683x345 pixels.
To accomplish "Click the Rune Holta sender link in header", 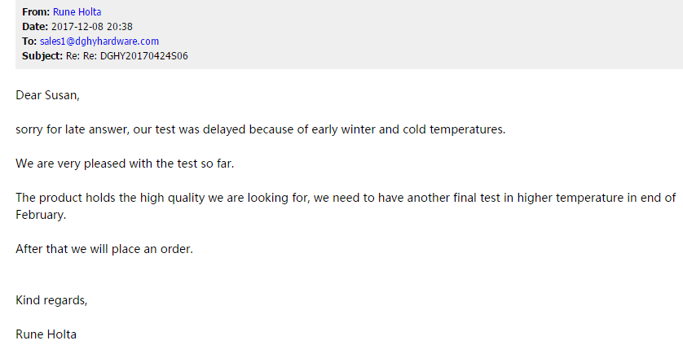I will (x=77, y=12).
